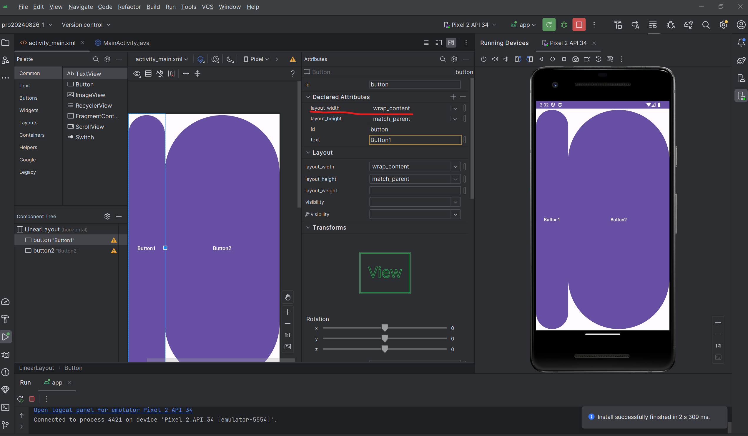The image size is (748, 436).
Task: Select button2 in Component Tree
Action: click(x=44, y=250)
